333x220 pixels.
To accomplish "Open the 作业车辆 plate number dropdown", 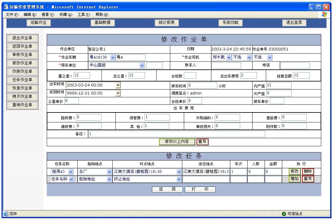I will coord(113,58).
